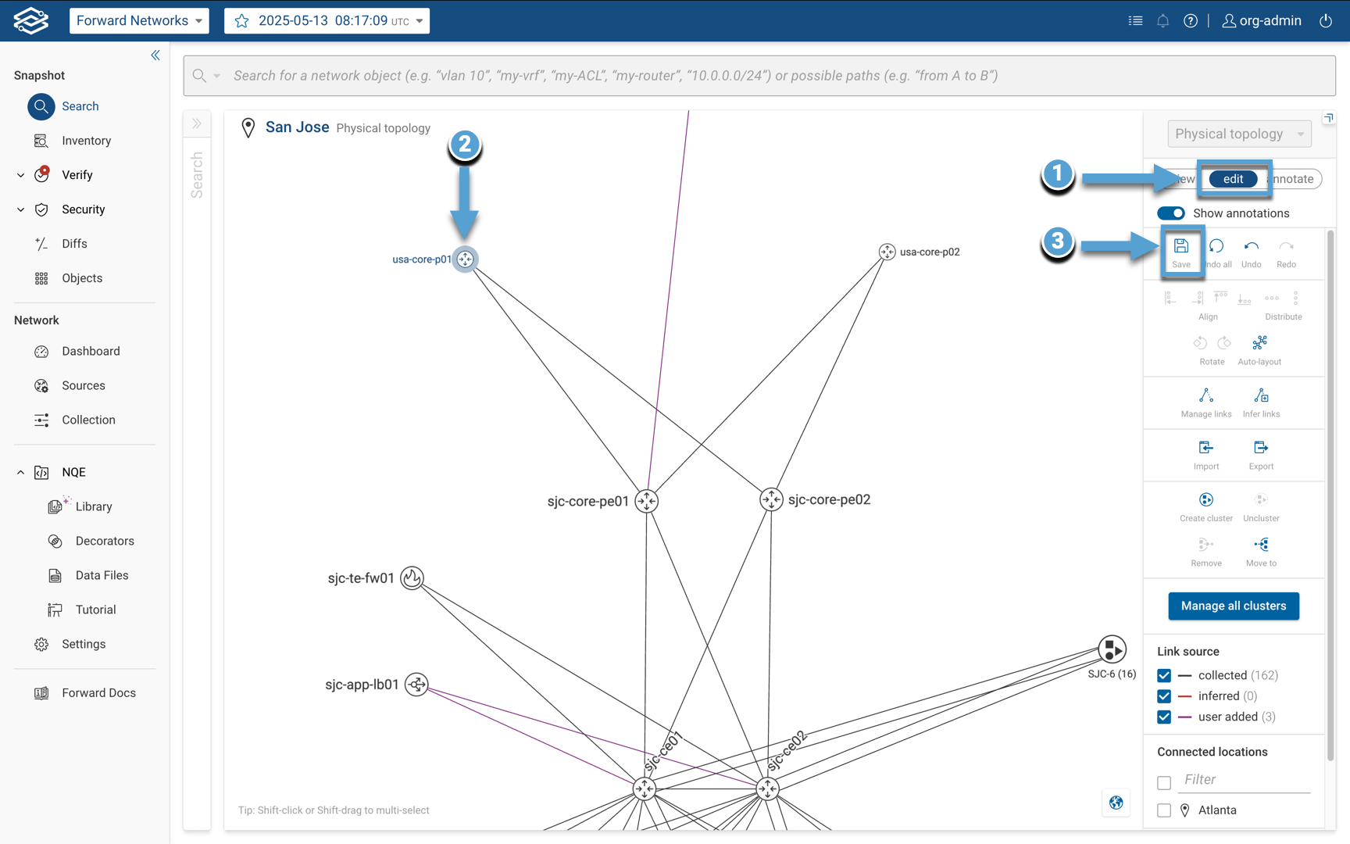Uncheck the collected link source checkbox
The height and width of the screenshot is (844, 1350).
click(1164, 675)
